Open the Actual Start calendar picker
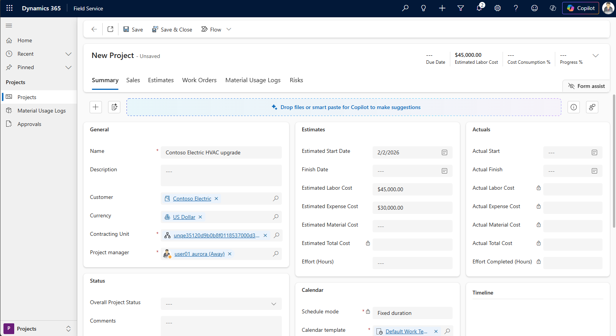Viewport: 616px width, 336px height. click(594, 152)
